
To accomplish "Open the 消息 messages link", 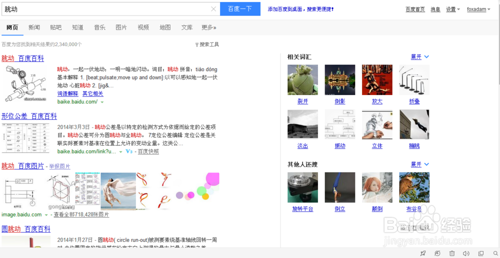I will 435,9.
